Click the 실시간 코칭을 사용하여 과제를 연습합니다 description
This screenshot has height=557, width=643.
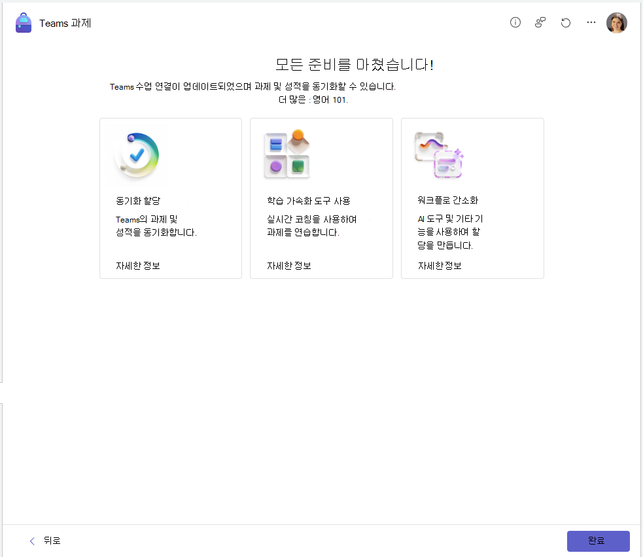[311, 226]
